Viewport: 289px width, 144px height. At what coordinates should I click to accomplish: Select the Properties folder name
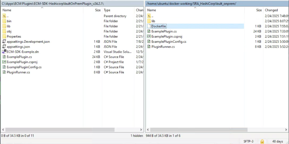(14, 36)
